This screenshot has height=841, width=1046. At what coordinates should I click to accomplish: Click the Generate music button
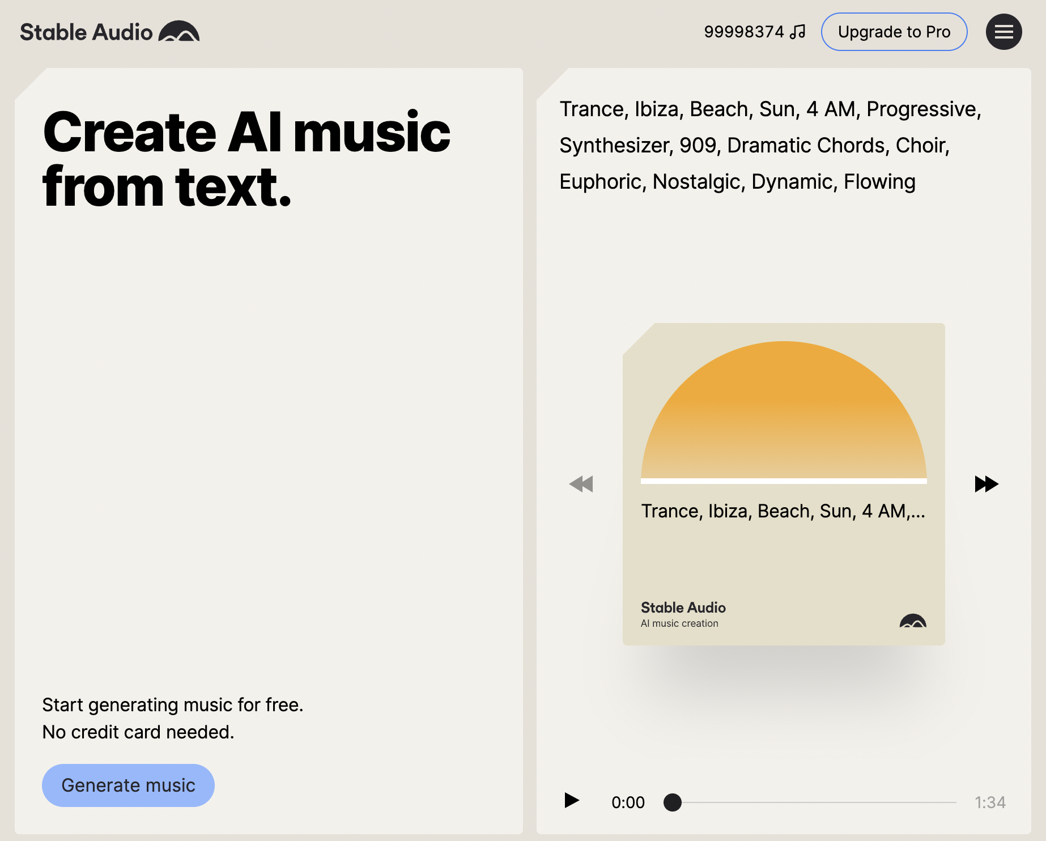click(x=128, y=785)
